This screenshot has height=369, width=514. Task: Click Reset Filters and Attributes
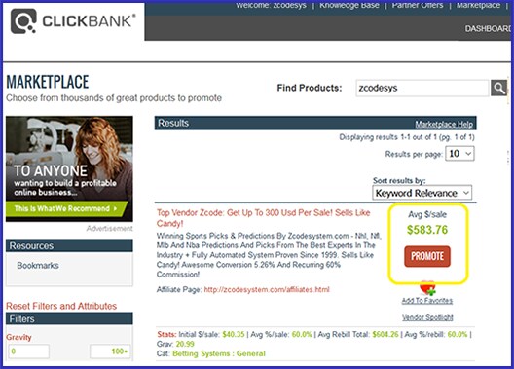pos(61,306)
